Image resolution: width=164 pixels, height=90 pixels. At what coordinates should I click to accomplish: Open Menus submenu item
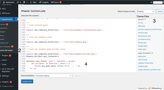(2, 35)
